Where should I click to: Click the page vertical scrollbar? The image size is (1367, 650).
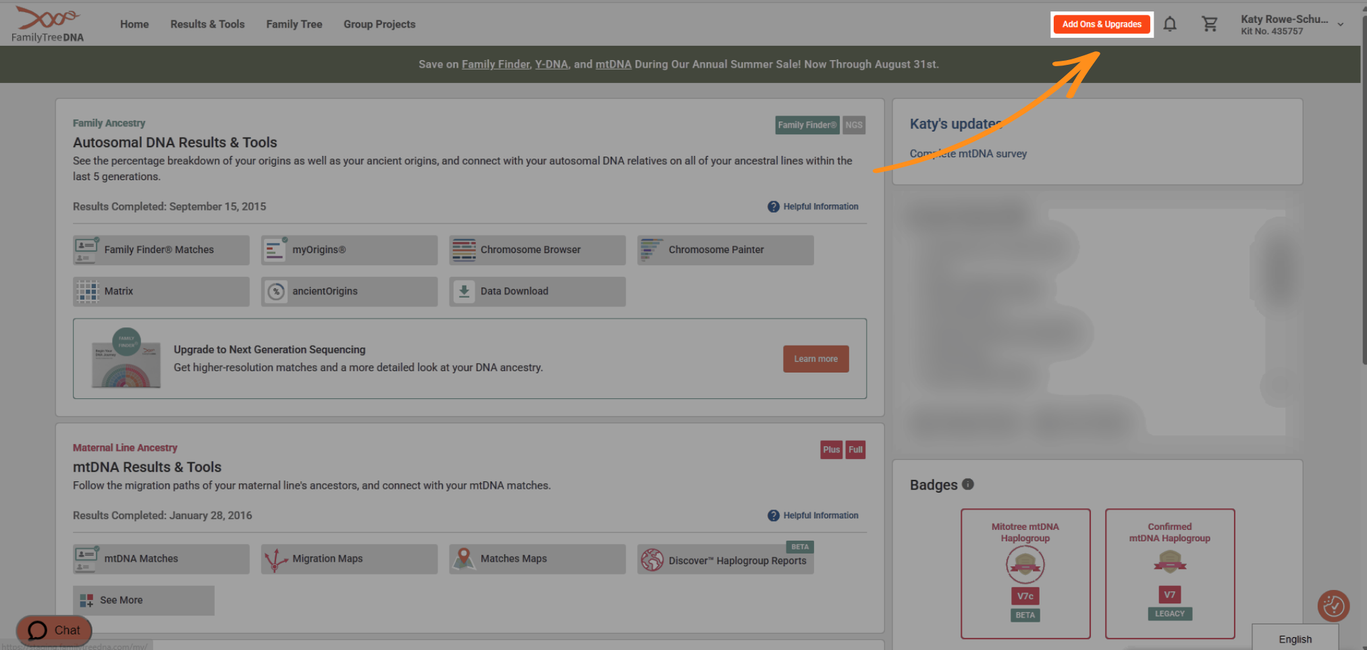pyautogui.click(x=1364, y=189)
